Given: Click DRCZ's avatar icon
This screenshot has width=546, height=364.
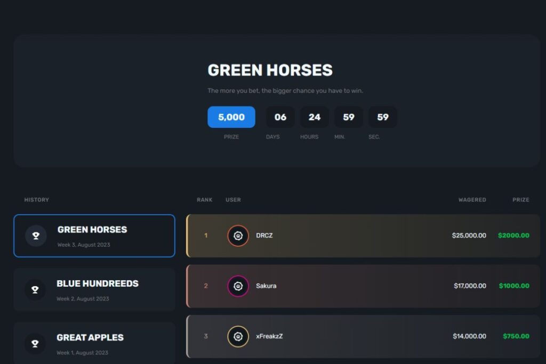Looking at the screenshot, I should click(x=238, y=236).
